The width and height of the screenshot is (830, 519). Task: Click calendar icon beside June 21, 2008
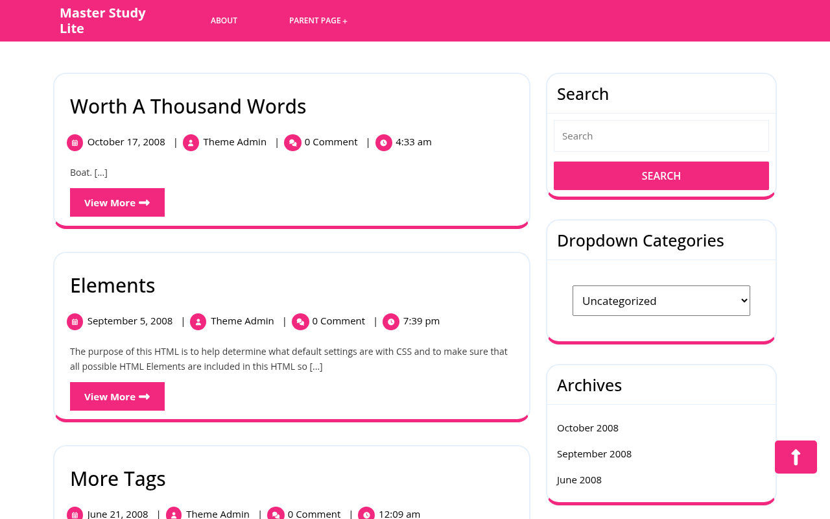coord(75,513)
